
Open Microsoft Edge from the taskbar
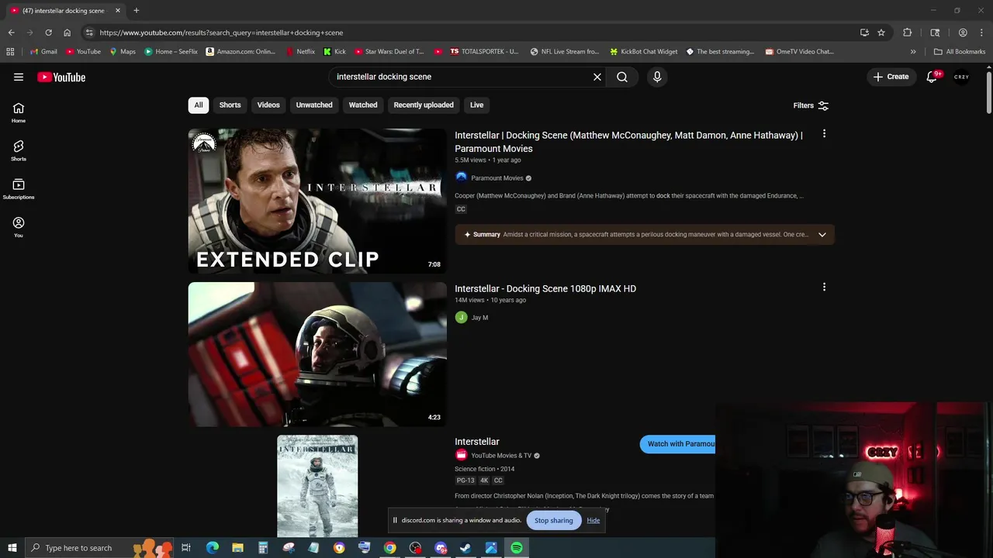[212, 548]
